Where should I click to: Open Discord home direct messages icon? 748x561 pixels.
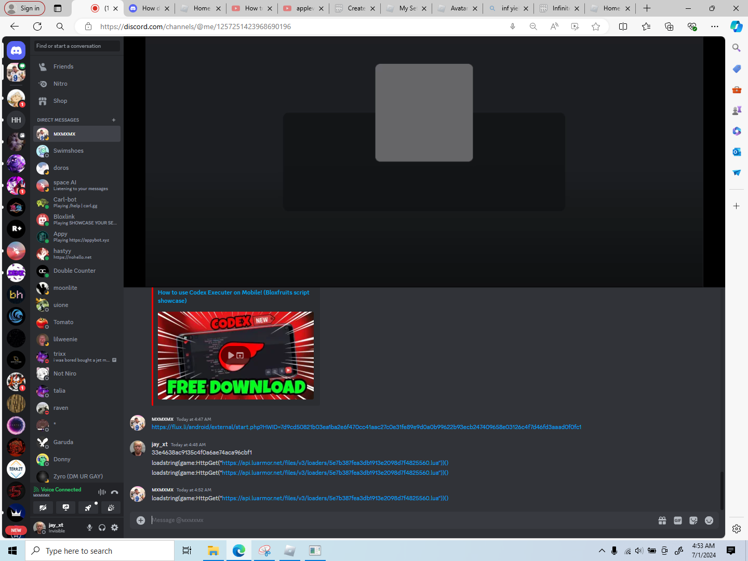click(16, 50)
